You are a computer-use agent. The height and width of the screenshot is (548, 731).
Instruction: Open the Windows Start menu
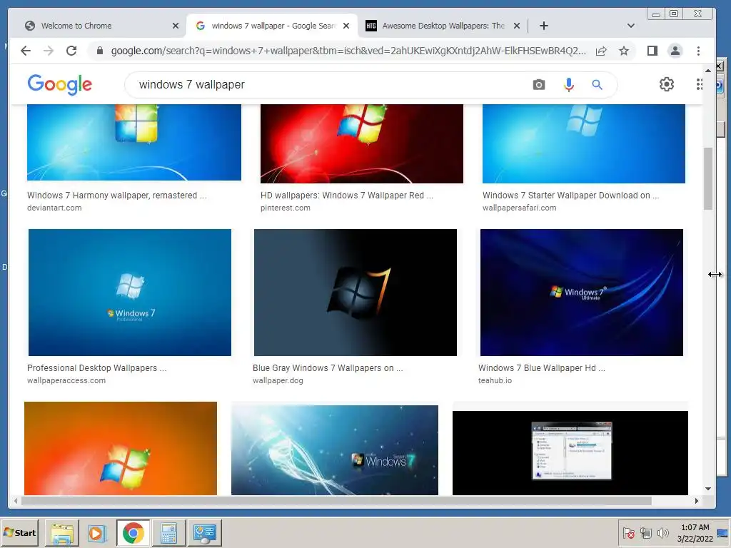click(x=19, y=532)
